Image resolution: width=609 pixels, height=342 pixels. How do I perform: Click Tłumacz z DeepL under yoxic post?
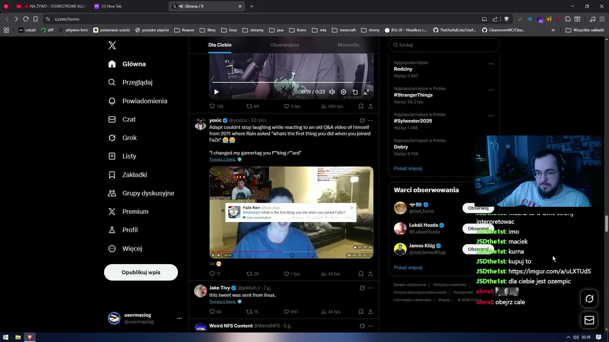click(x=223, y=160)
